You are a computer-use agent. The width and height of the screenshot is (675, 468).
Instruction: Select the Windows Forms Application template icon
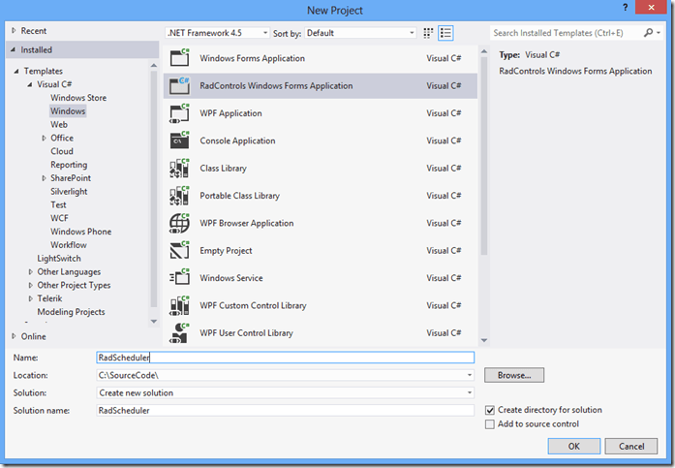(179, 58)
